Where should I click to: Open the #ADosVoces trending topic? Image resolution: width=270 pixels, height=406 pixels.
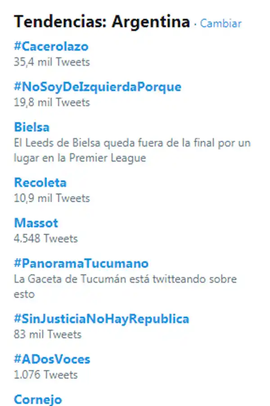52,359
